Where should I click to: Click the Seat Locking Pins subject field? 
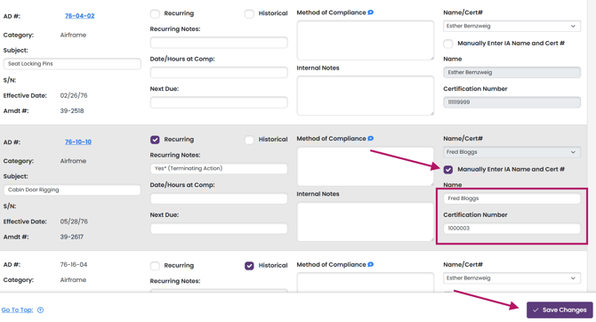pyautogui.click(x=72, y=63)
